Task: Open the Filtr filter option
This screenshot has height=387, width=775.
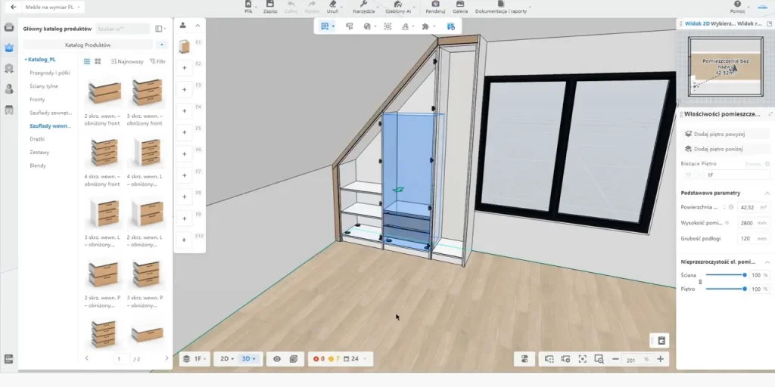Action: 158,62
